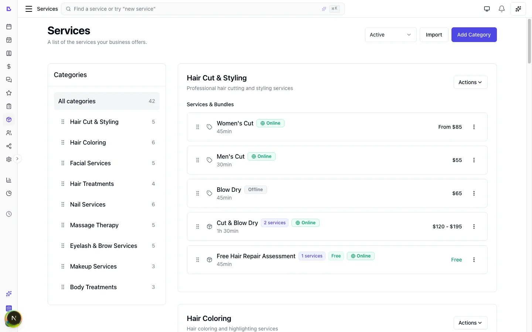The image size is (532, 332).
Task: Open the monitor display icon in the top bar
Action: click(x=487, y=9)
